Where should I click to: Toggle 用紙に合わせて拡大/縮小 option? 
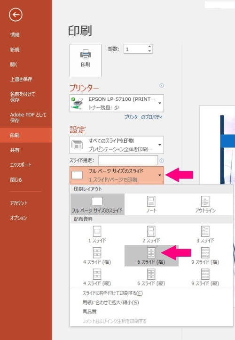(x=110, y=302)
